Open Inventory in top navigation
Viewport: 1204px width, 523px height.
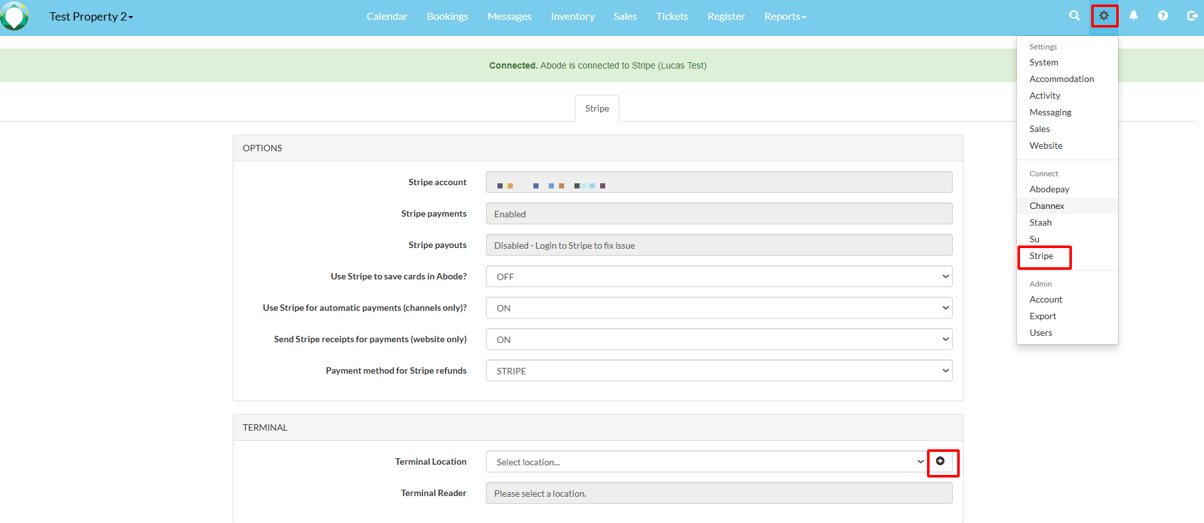point(573,17)
